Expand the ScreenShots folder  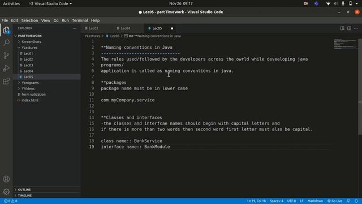pos(31,42)
